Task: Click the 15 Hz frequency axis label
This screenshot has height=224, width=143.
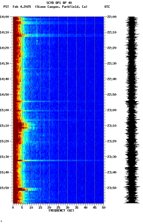Action: [x=40, y=208]
